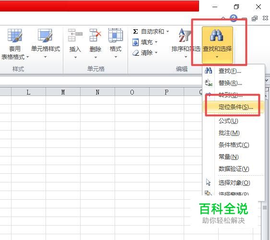
Task: Expand the Delete dropdown arrow
Action: point(95,57)
